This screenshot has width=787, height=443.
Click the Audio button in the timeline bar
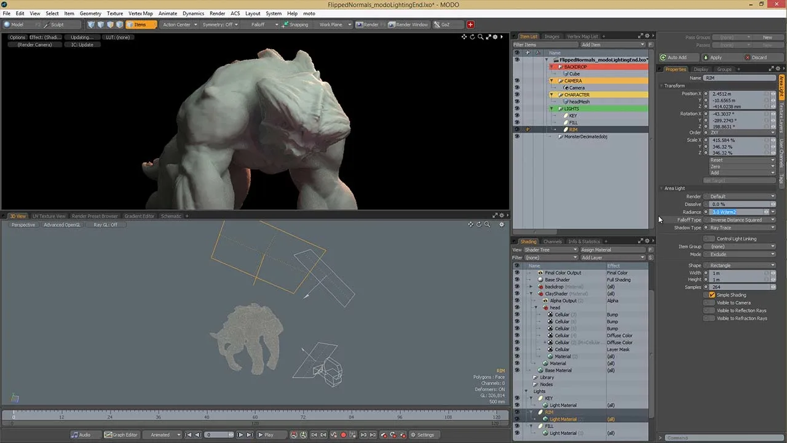tap(81, 435)
